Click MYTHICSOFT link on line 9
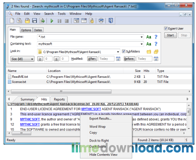Screen dimensions: 196x160 point(30,119)
